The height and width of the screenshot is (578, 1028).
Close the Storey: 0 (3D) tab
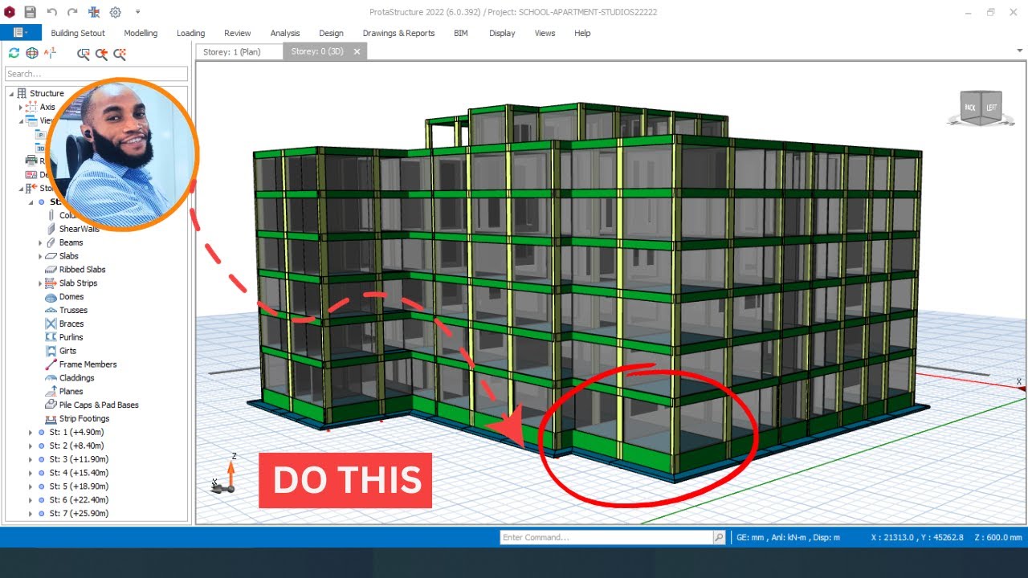click(357, 51)
